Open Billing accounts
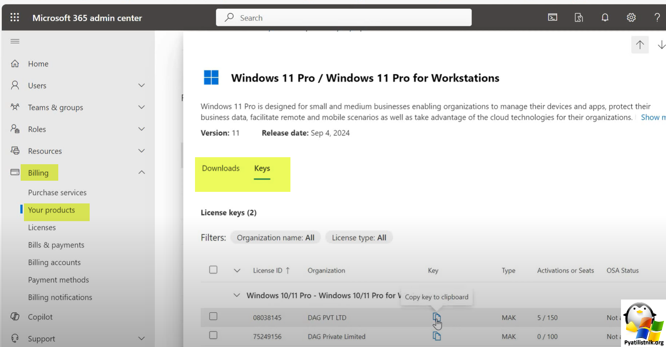 pyautogui.click(x=55, y=262)
